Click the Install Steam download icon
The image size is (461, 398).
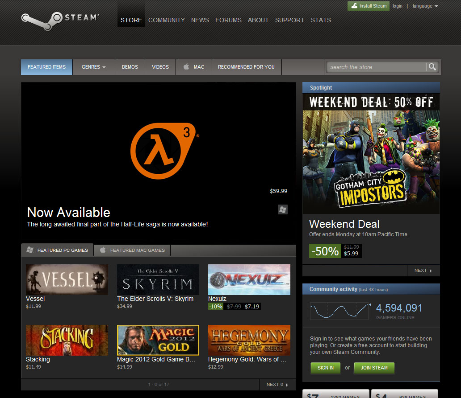tap(354, 6)
